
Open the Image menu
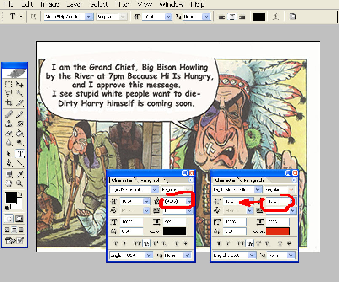point(50,4)
